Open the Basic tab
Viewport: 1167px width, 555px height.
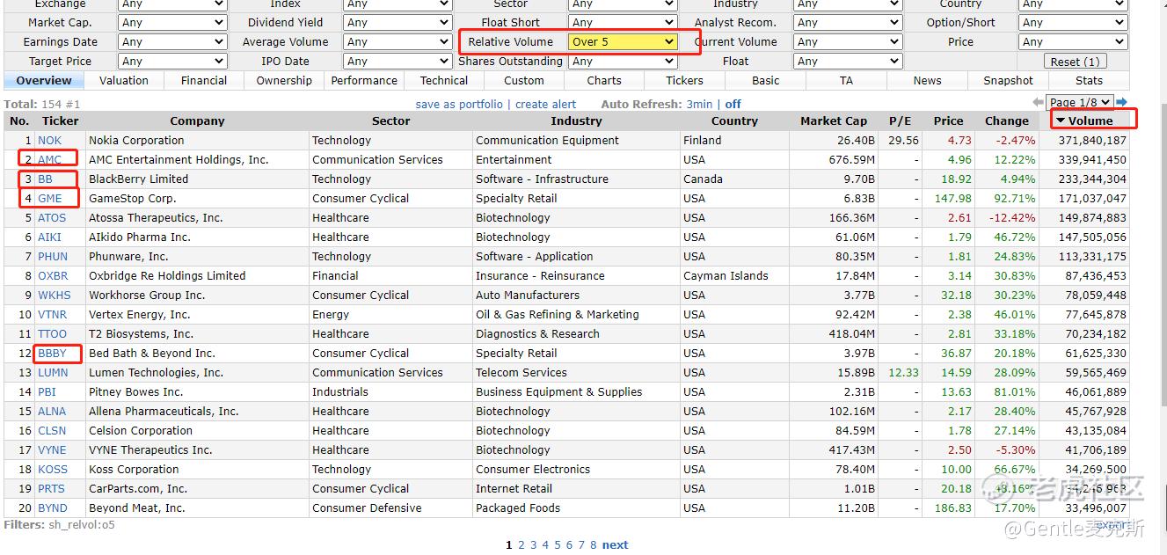point(765,80)
